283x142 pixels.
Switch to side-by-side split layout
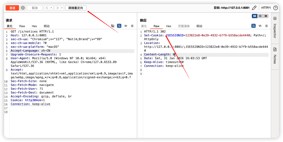tap(254, 16)
